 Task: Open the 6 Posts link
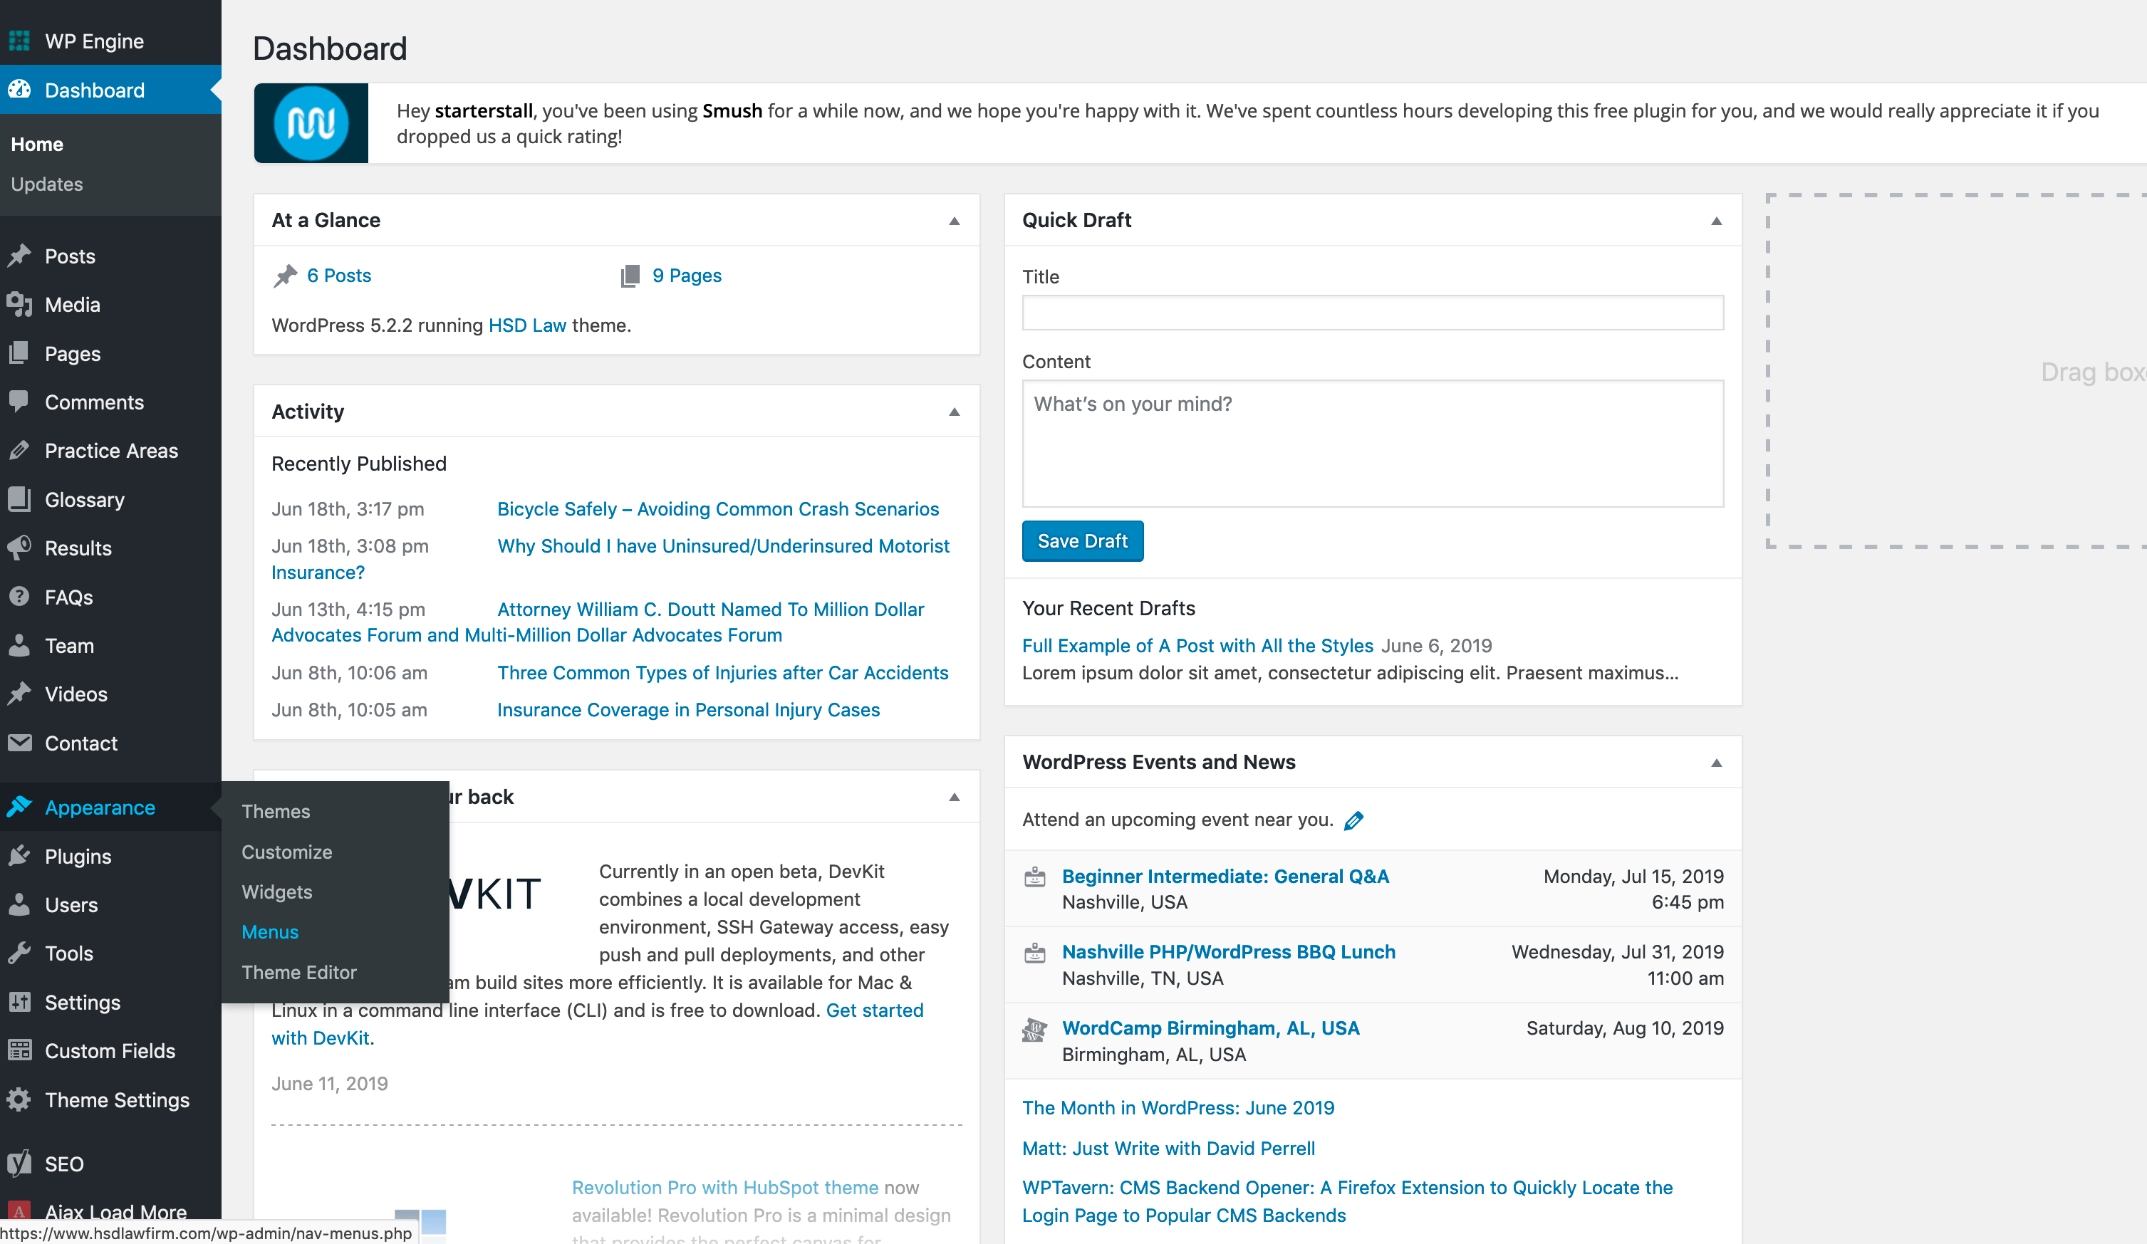[338, 276]
